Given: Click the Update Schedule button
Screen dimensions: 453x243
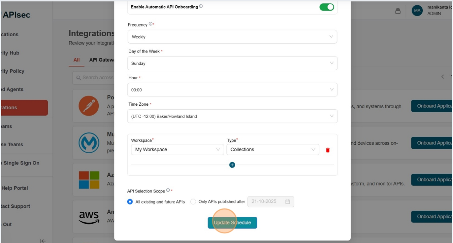Looking at the screenshot, I should (232, 223).
